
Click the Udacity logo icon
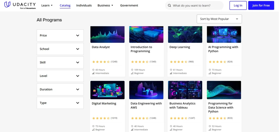(x=8, y=5)
